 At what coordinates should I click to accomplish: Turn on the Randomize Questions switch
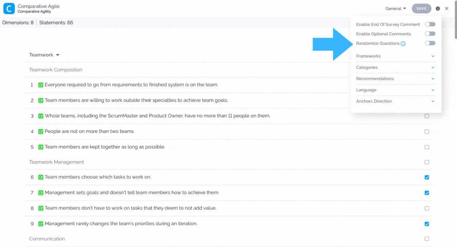coord(430,43)
